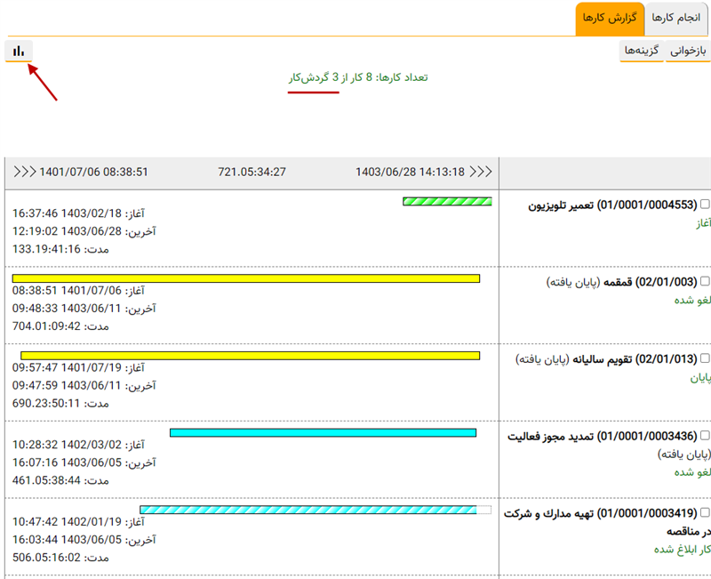Screen dimensions: 711x579
Task: Click the آغاز status under تعمیر تلویزیون
Action: click(x=700, y=223)
